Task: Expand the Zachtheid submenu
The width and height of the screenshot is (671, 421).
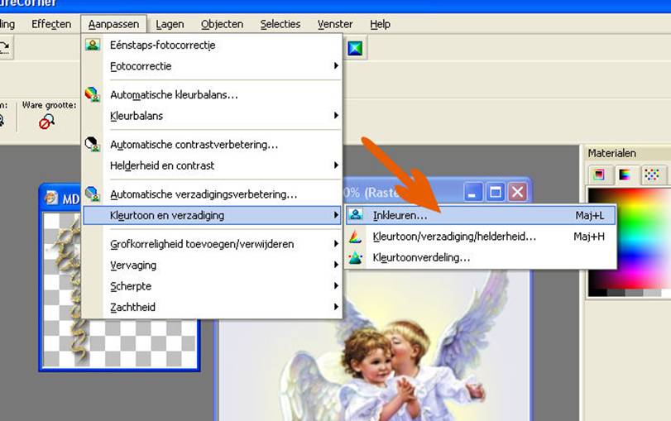Action: click(213, 307)
